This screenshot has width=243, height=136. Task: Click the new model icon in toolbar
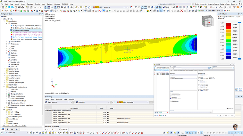(x=3, y=7)
